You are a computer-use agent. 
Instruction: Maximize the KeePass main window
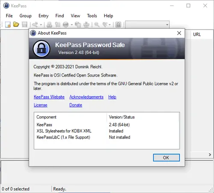188,6
